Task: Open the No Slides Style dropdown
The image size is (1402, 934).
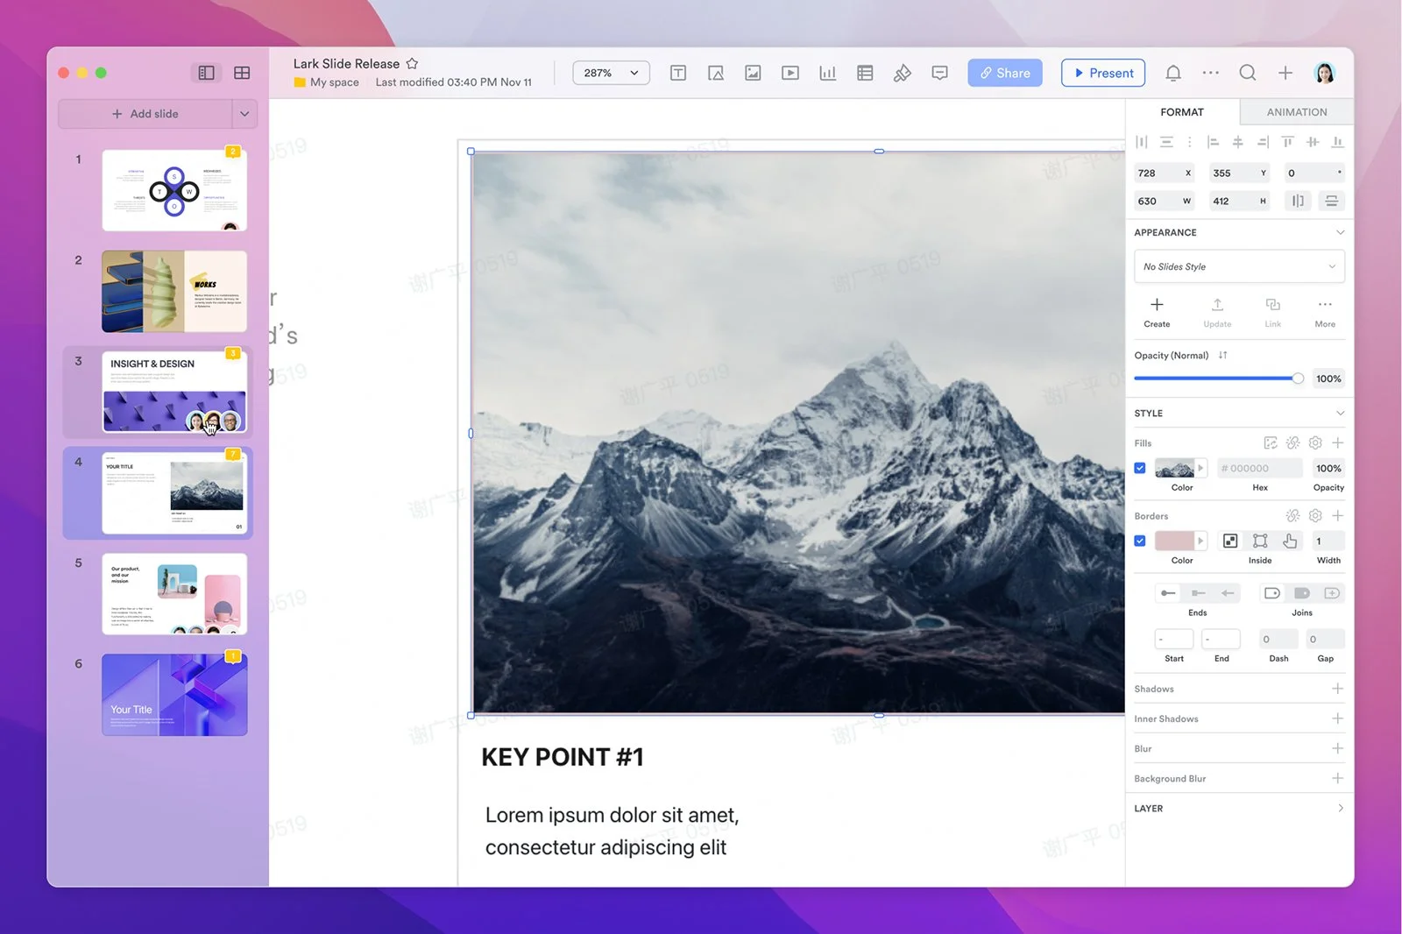Action: click(x=1239, y=266)
